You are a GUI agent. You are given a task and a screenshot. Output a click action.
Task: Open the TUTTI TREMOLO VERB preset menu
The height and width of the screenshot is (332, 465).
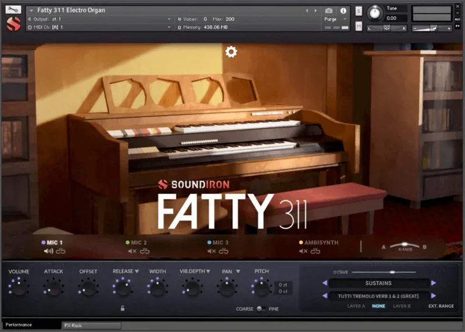tap(379, 296)
